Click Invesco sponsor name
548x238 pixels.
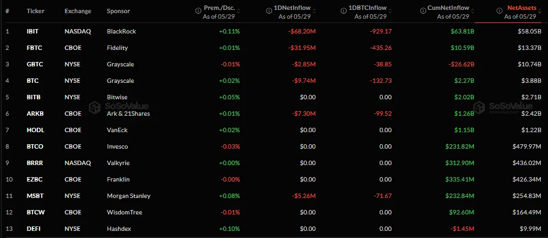coord(117,146)
